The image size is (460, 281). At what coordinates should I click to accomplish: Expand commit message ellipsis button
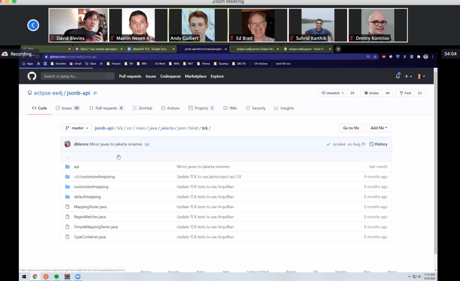click(x=147, y=144)
